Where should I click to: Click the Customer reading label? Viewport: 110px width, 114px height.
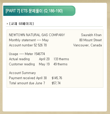[x=22, y=64]
